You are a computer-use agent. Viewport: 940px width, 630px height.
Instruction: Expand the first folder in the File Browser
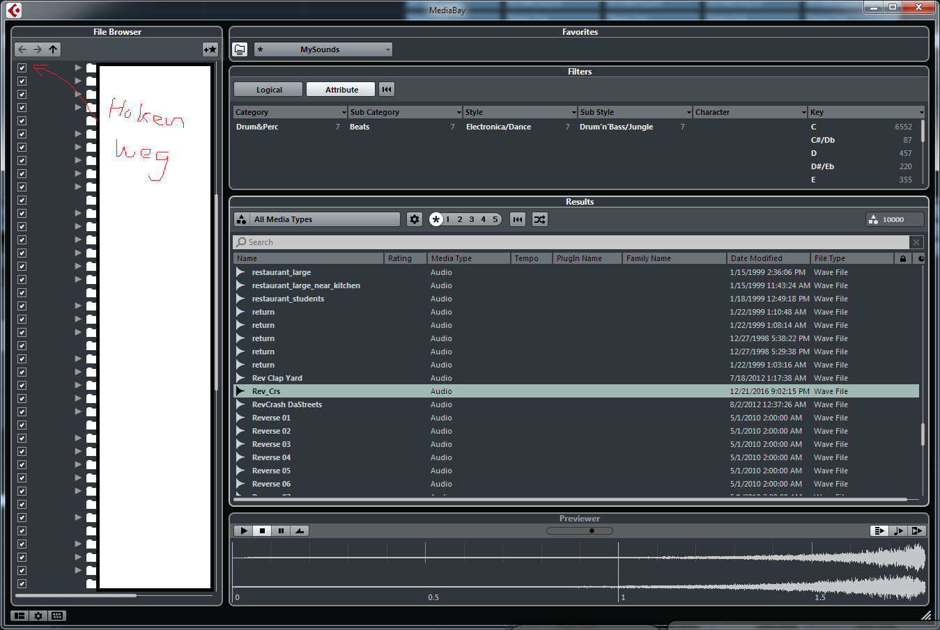78,68
